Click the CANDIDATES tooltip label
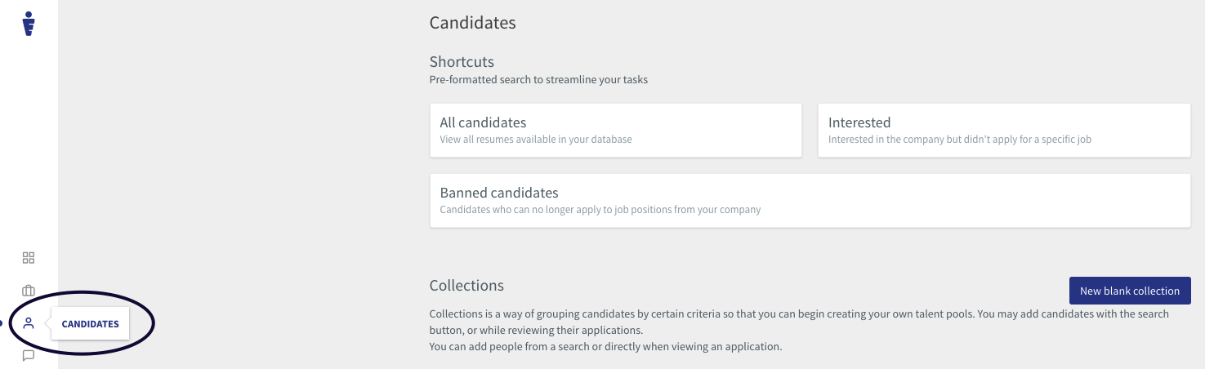1205x369 pixels. (x=90, y=324)
